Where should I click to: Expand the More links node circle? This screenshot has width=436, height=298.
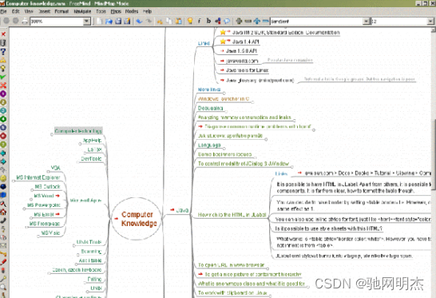(224, 93)
